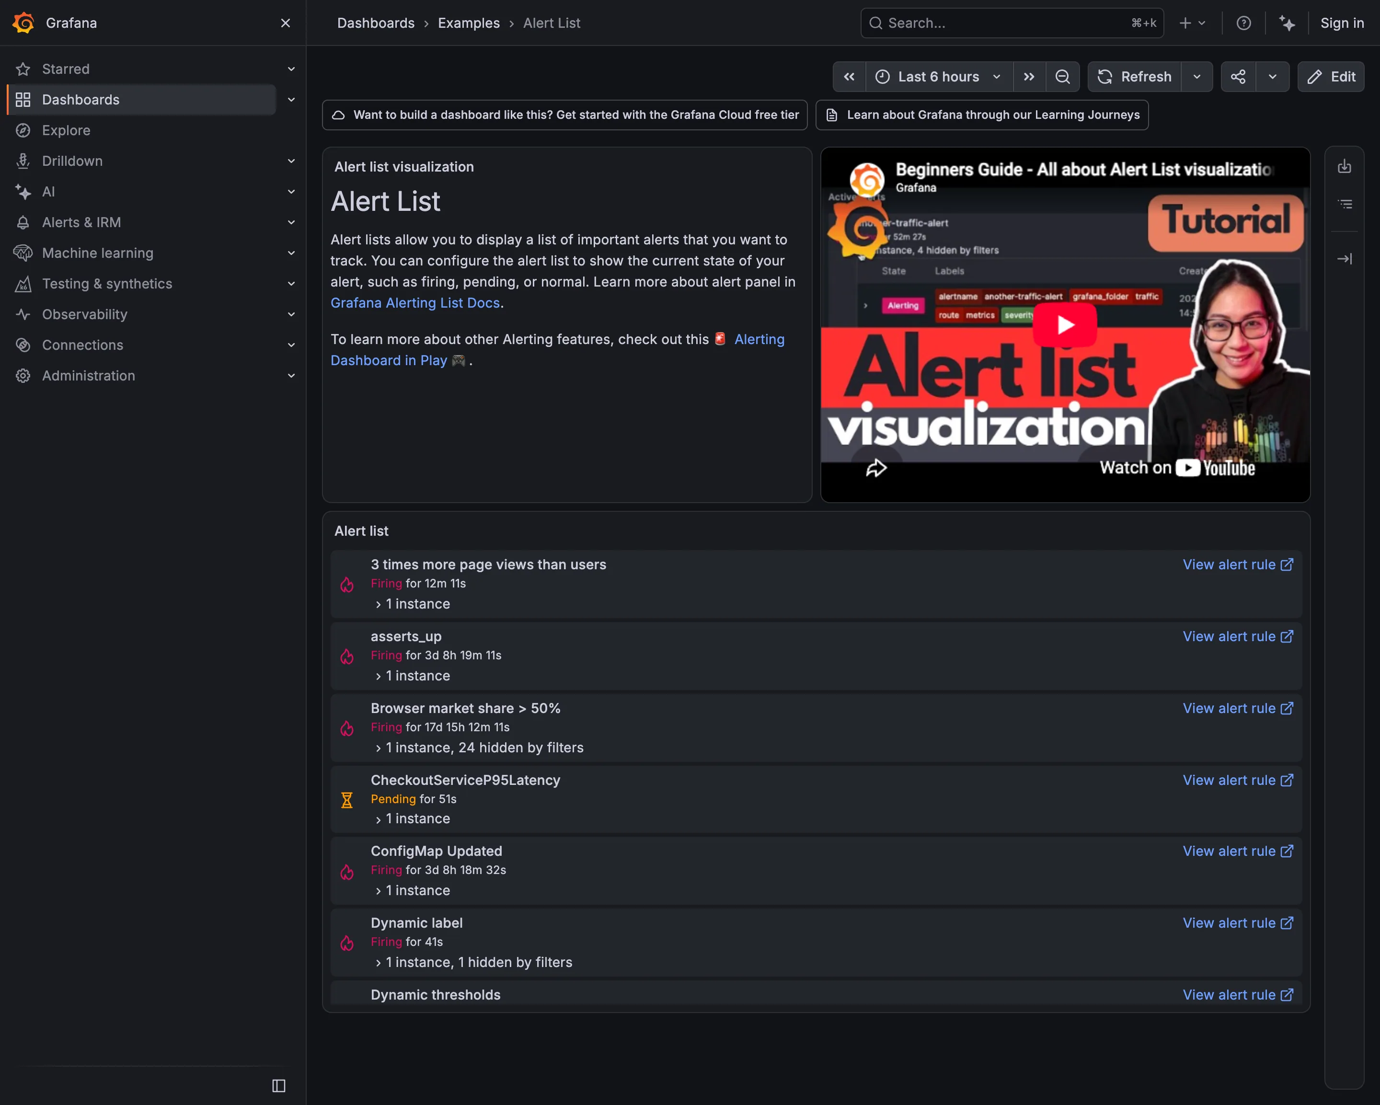Expand the Alerts & IRM chevron
This screenshot has width=1380, height=1105.
tap(291, 223)
